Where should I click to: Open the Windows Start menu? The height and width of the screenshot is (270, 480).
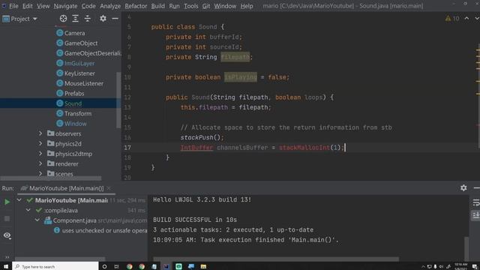coord(6,266)
